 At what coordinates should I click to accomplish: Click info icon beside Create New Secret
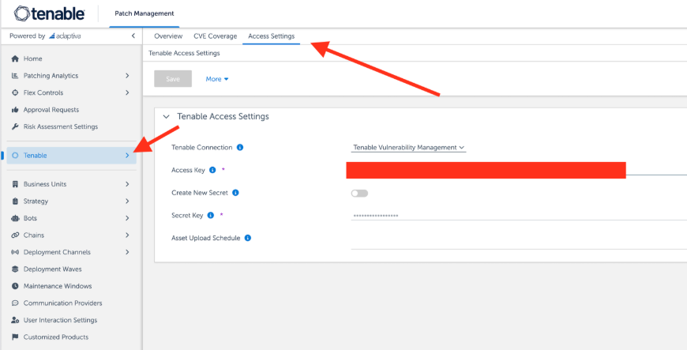pos(236,193)
